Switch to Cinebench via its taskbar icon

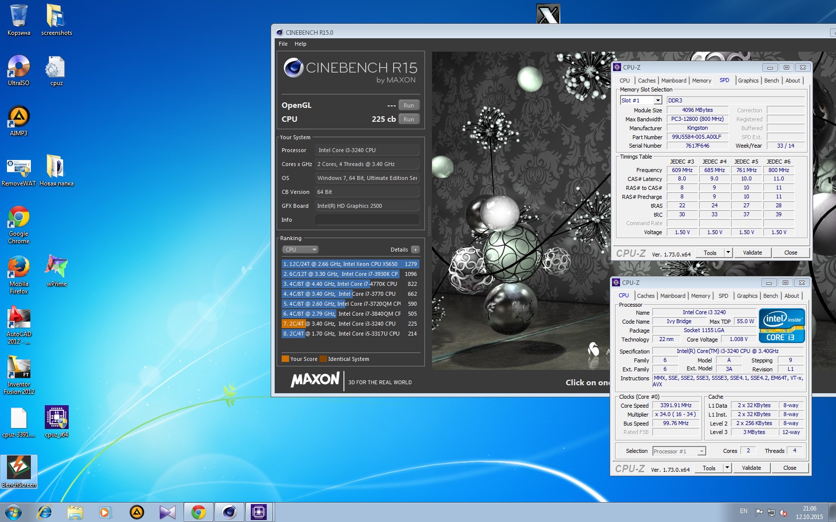click(229, 512)
